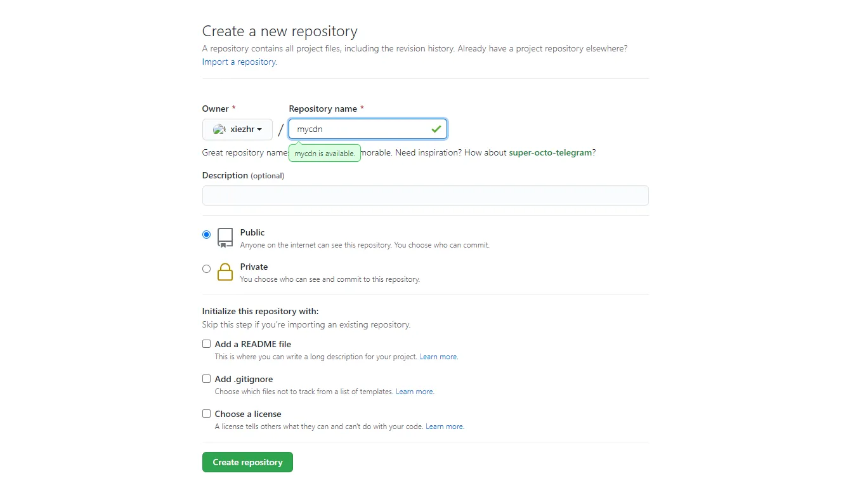Click the lock icon beside Private
This screenshot has width=855, height=490.
pyautogui.click(x=225, y=272)
